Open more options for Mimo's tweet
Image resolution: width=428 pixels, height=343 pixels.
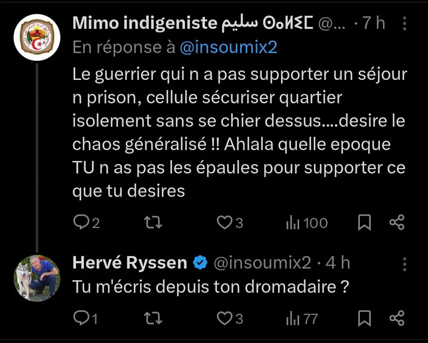404,23
